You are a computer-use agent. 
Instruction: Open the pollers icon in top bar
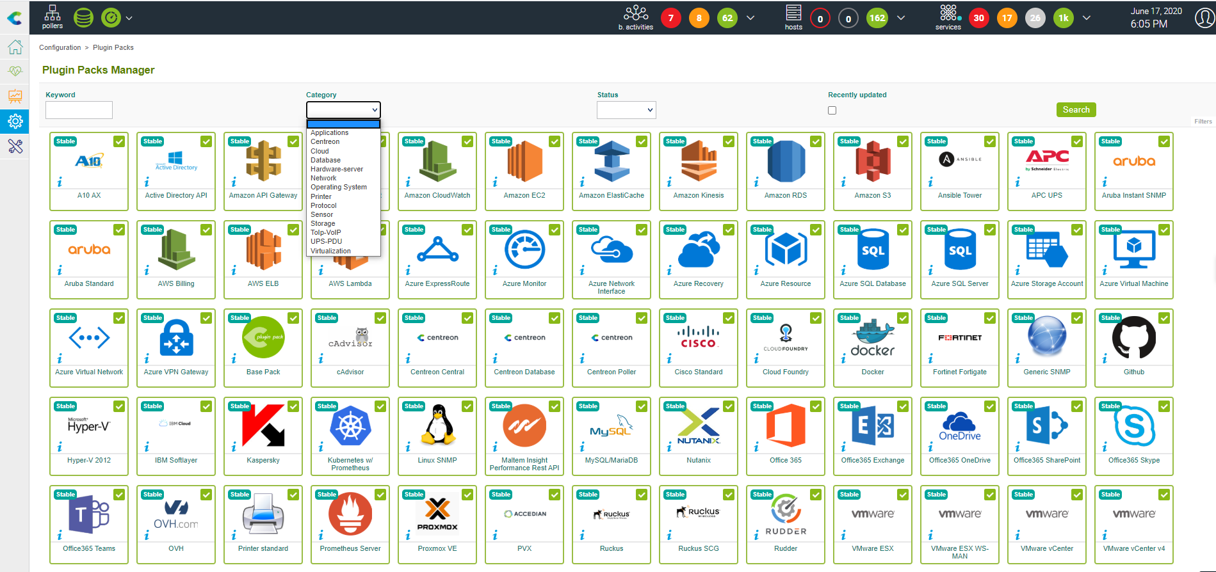point(53,17)
